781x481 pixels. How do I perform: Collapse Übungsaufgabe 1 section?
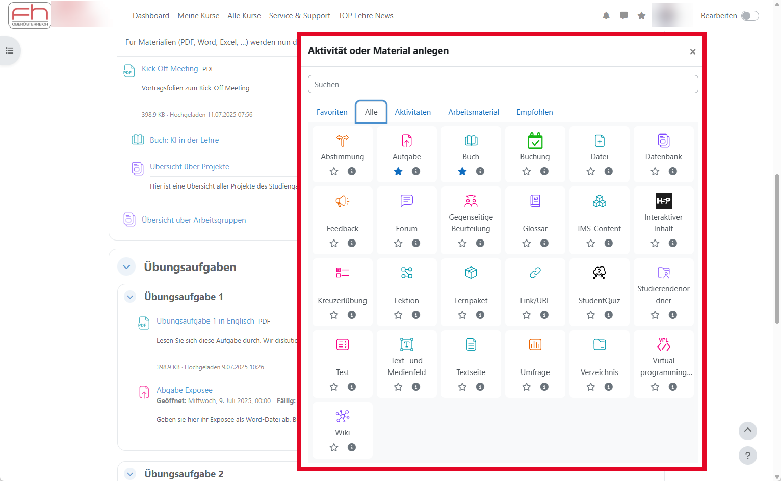(130, 297)
